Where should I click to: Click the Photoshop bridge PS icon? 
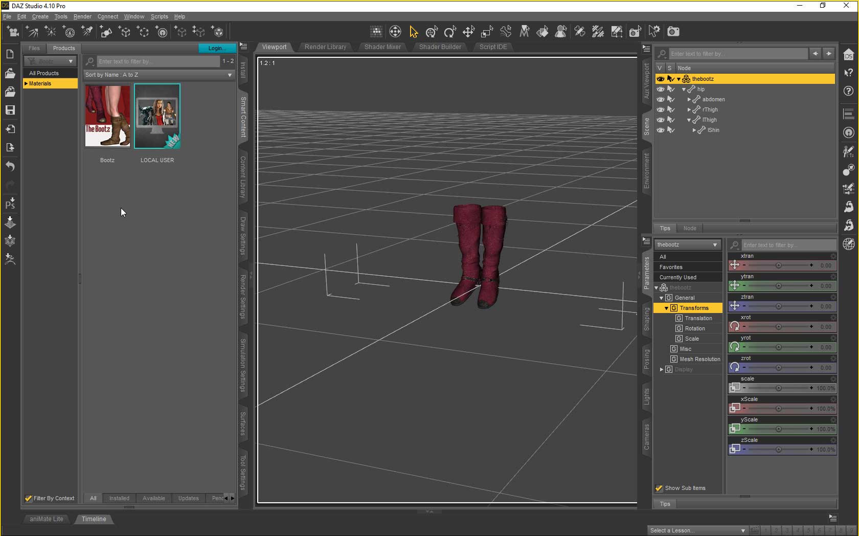[10, 203]
